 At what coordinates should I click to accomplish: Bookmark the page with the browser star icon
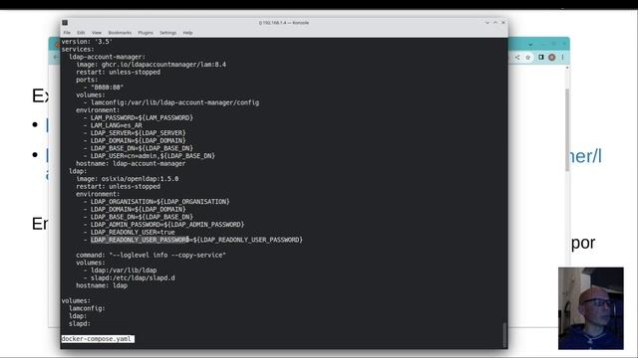coord(527,58)
